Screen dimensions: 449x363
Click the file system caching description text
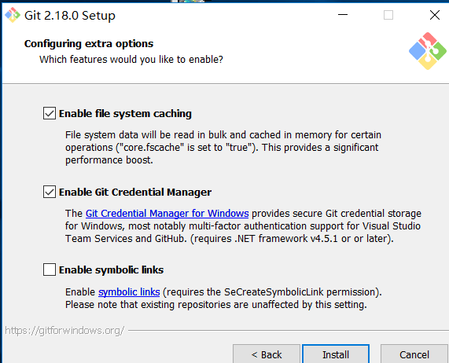[223, 147]
